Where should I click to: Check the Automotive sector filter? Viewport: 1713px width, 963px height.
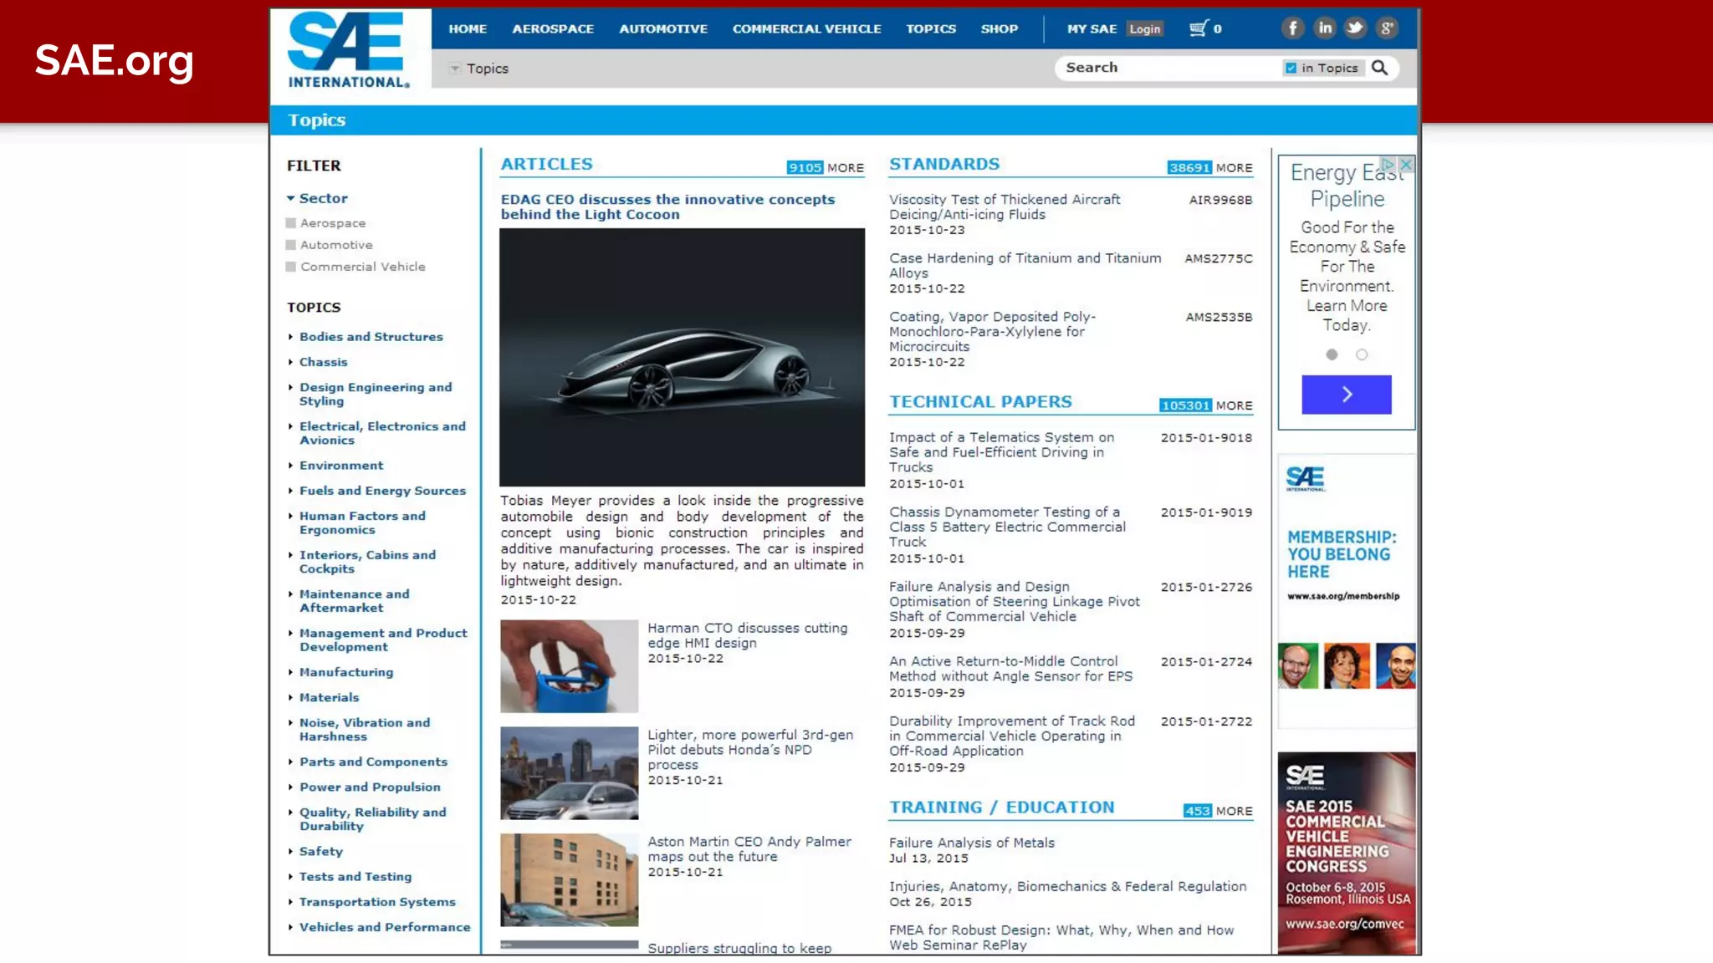pos(291,245)
